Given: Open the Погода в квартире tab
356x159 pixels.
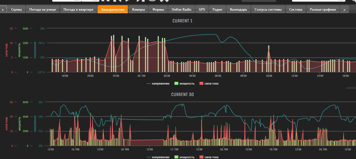Looking at the screenshot, I should [78, 10].
